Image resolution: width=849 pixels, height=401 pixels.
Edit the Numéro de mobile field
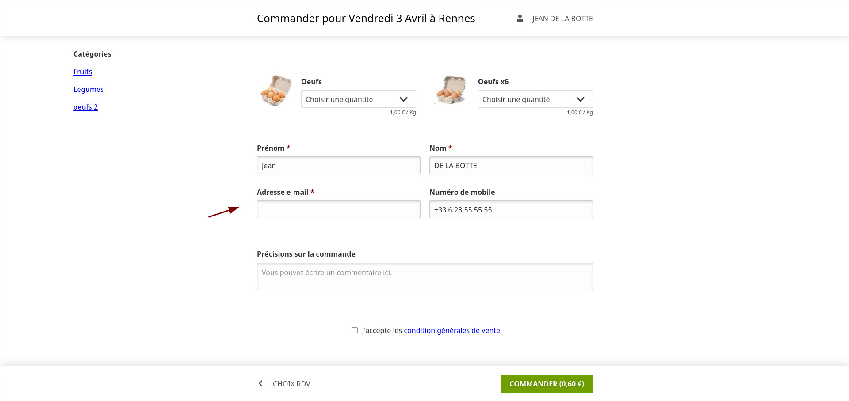pyautogui.click(x=511, y=209)
